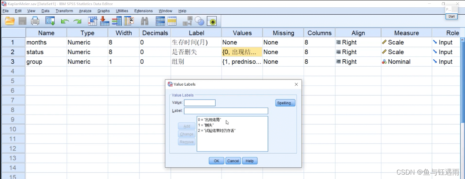Close the Value Labels dialog
This screenshot has width=465, height=179.
pos(296,84)
